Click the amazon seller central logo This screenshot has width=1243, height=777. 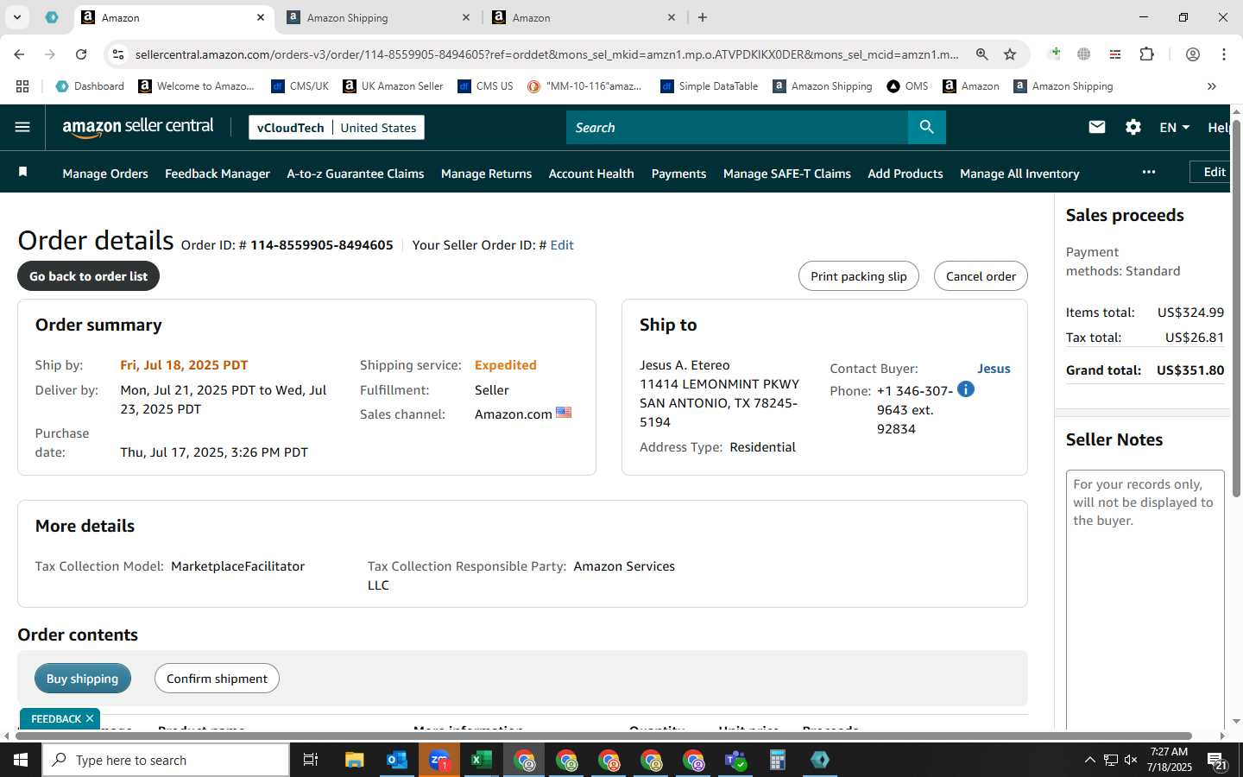tap(138, 127)
